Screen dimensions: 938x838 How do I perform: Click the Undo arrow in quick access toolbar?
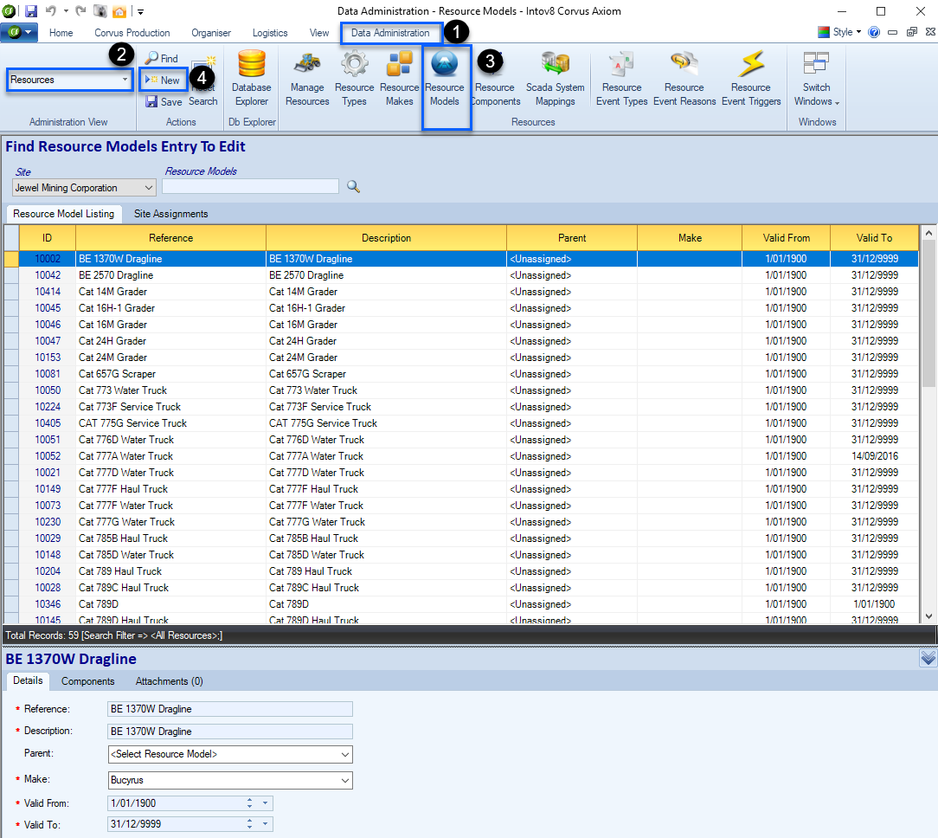click(51, 10)
